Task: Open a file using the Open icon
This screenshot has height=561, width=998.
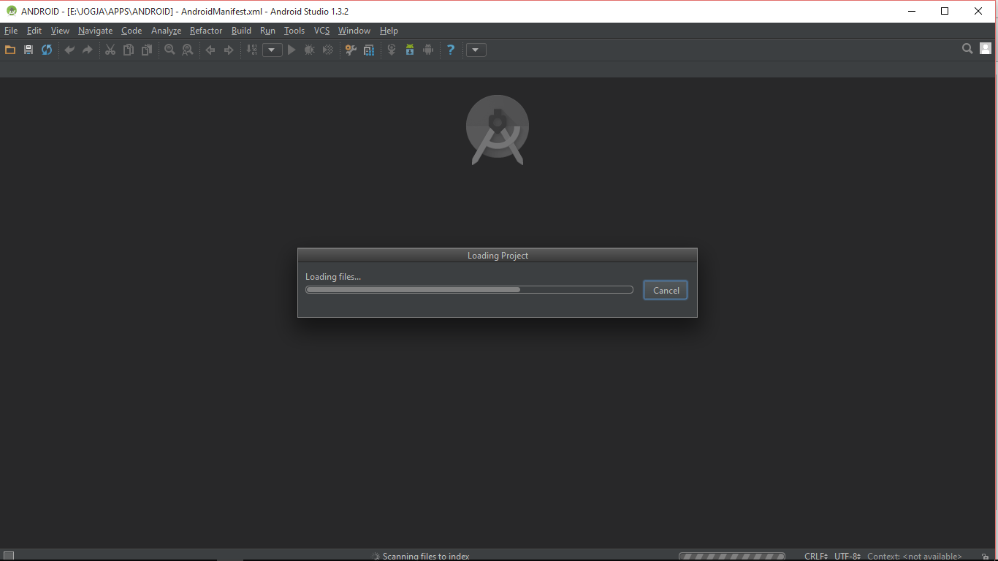Action: pyautogui.click(x=10, y=49)
